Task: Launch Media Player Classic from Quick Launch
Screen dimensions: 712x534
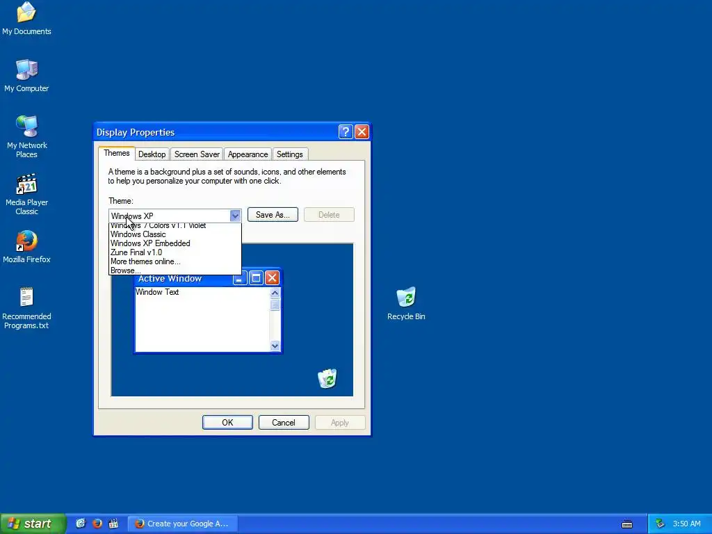Action: pyautogui.click(x=113, y=524)
